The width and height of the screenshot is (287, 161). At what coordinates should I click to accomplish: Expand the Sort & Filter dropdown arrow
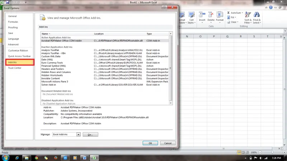(251, 23)
